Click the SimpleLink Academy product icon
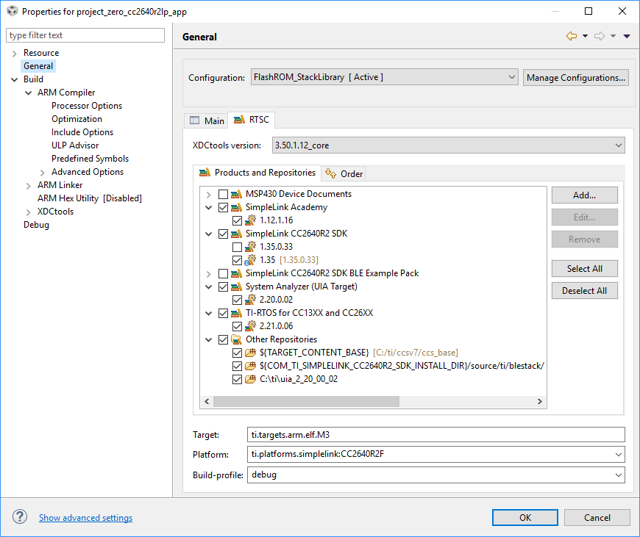The image size is (640, 537). 236,207
